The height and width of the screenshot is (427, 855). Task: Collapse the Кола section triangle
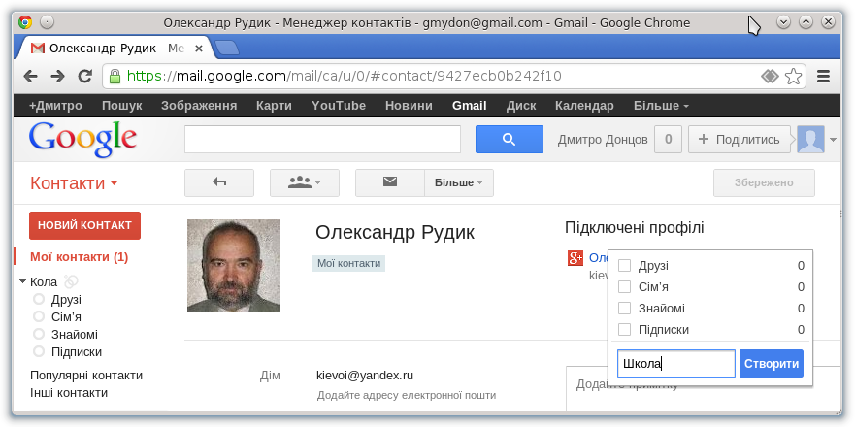click(23, 282)
